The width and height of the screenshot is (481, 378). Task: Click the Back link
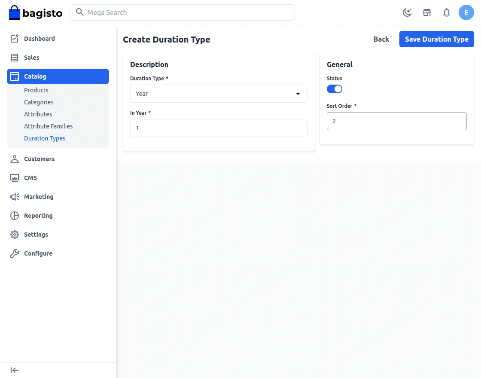[x=381, y=39]
